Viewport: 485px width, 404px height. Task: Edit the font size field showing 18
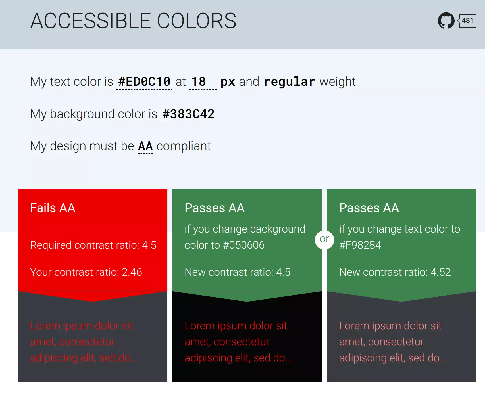(203, 82)
